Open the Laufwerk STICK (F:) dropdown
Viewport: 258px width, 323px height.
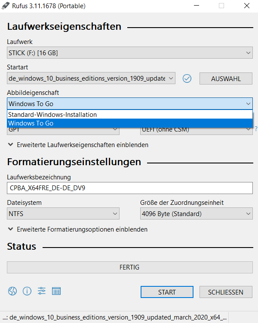130,53
